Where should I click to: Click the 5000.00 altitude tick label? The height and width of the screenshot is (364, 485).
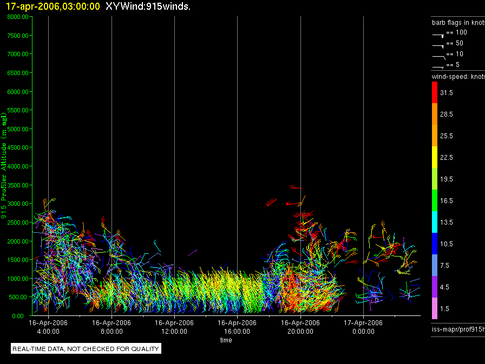coord(18,129)
